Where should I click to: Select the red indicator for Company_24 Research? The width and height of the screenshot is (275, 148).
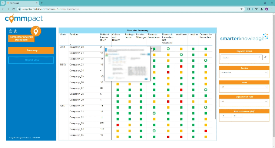tap(168, 72)
